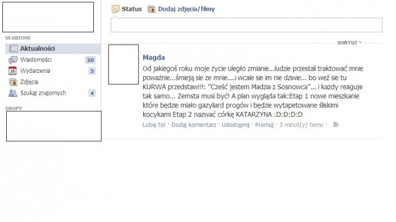The width and height of the screenshot is (396, 222).
Task: Click the Lubię to! link
Action: 154,125
